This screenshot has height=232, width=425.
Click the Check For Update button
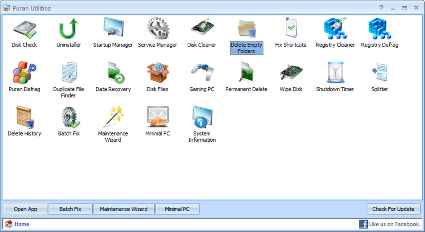[393, 209]
